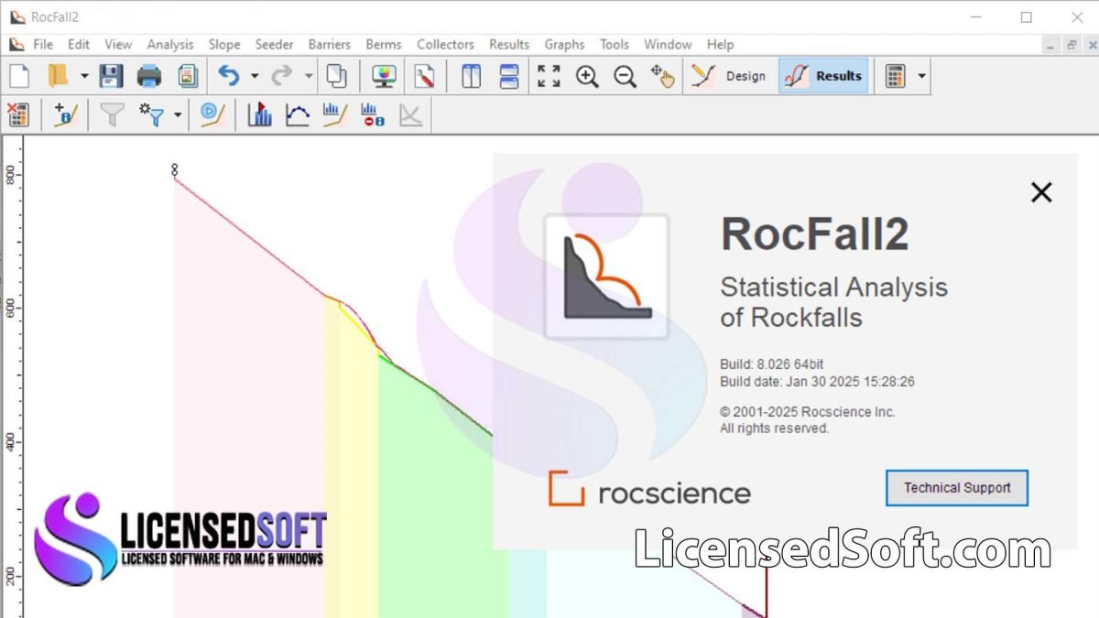Click the vertical ruler's 600 mark
Viewport: 1099px width, 618px height.
(x=10, y=309)
